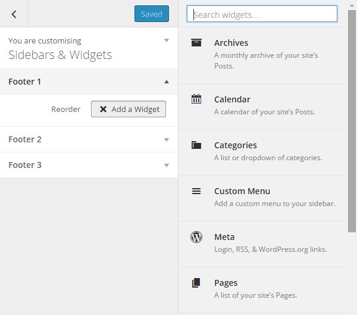
Task: Select the Pages widget title
Action: pos(226,283)
